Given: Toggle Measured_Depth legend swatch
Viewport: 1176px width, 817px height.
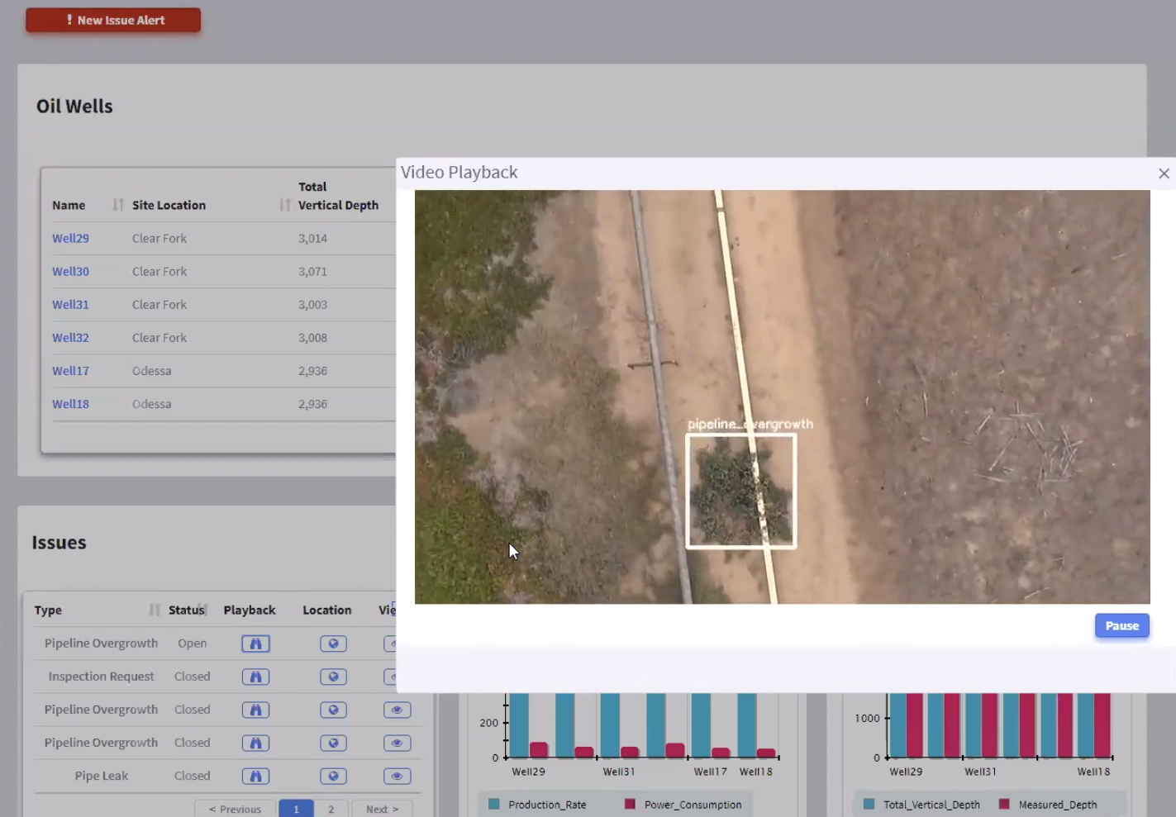Looking at the screenshot, I should (x=1004, y=804).
